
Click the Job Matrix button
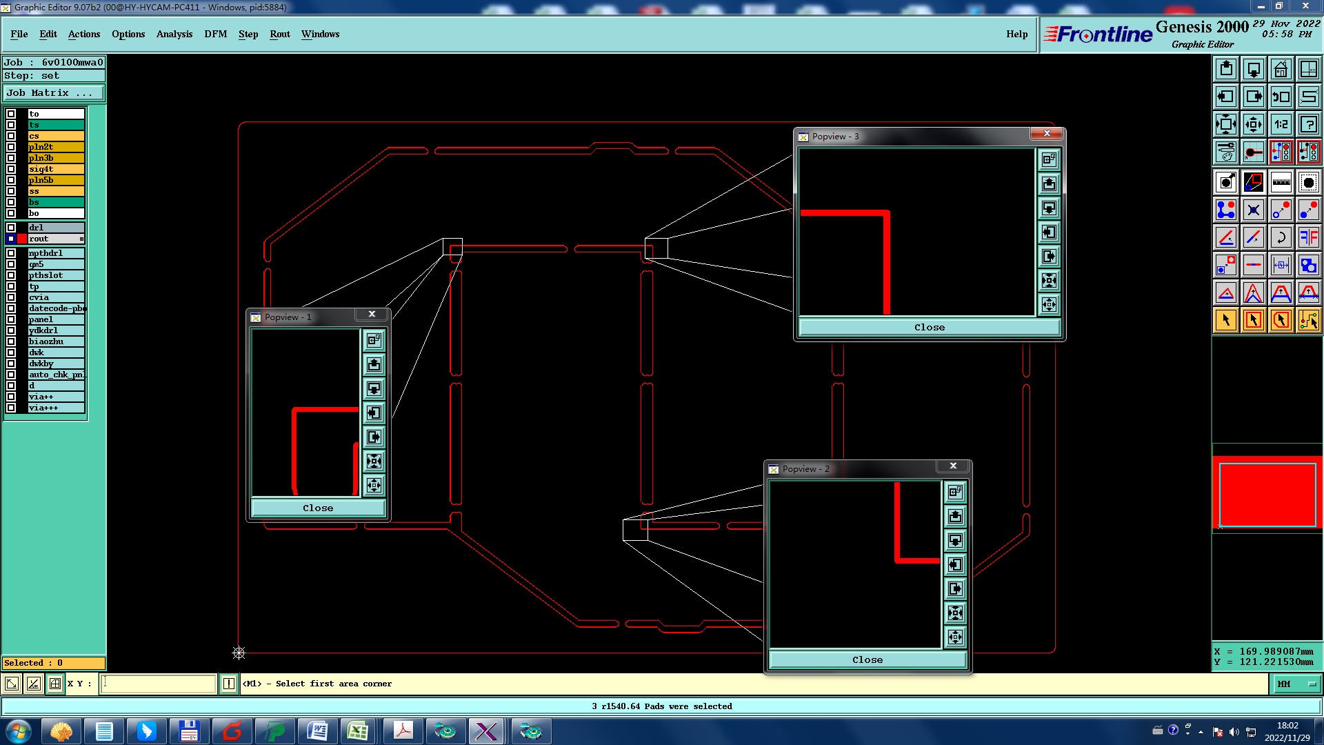click(x=54, y=93)
